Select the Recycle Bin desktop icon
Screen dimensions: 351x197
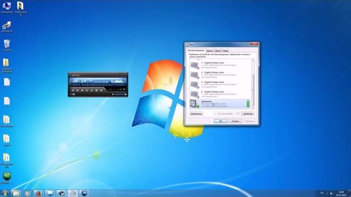click(7, 45)
